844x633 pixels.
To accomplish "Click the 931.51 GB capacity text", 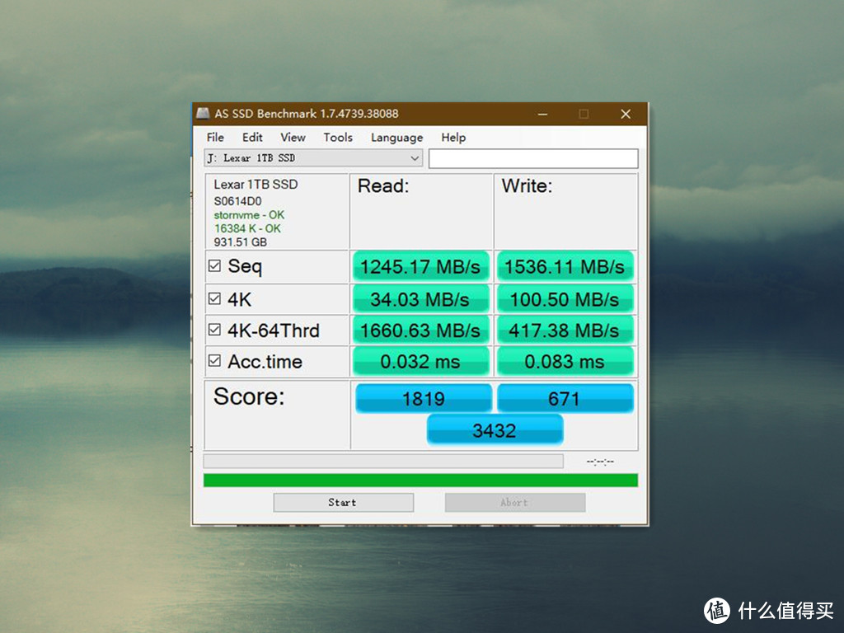I will pyautogui.click(x=241, y=242).
